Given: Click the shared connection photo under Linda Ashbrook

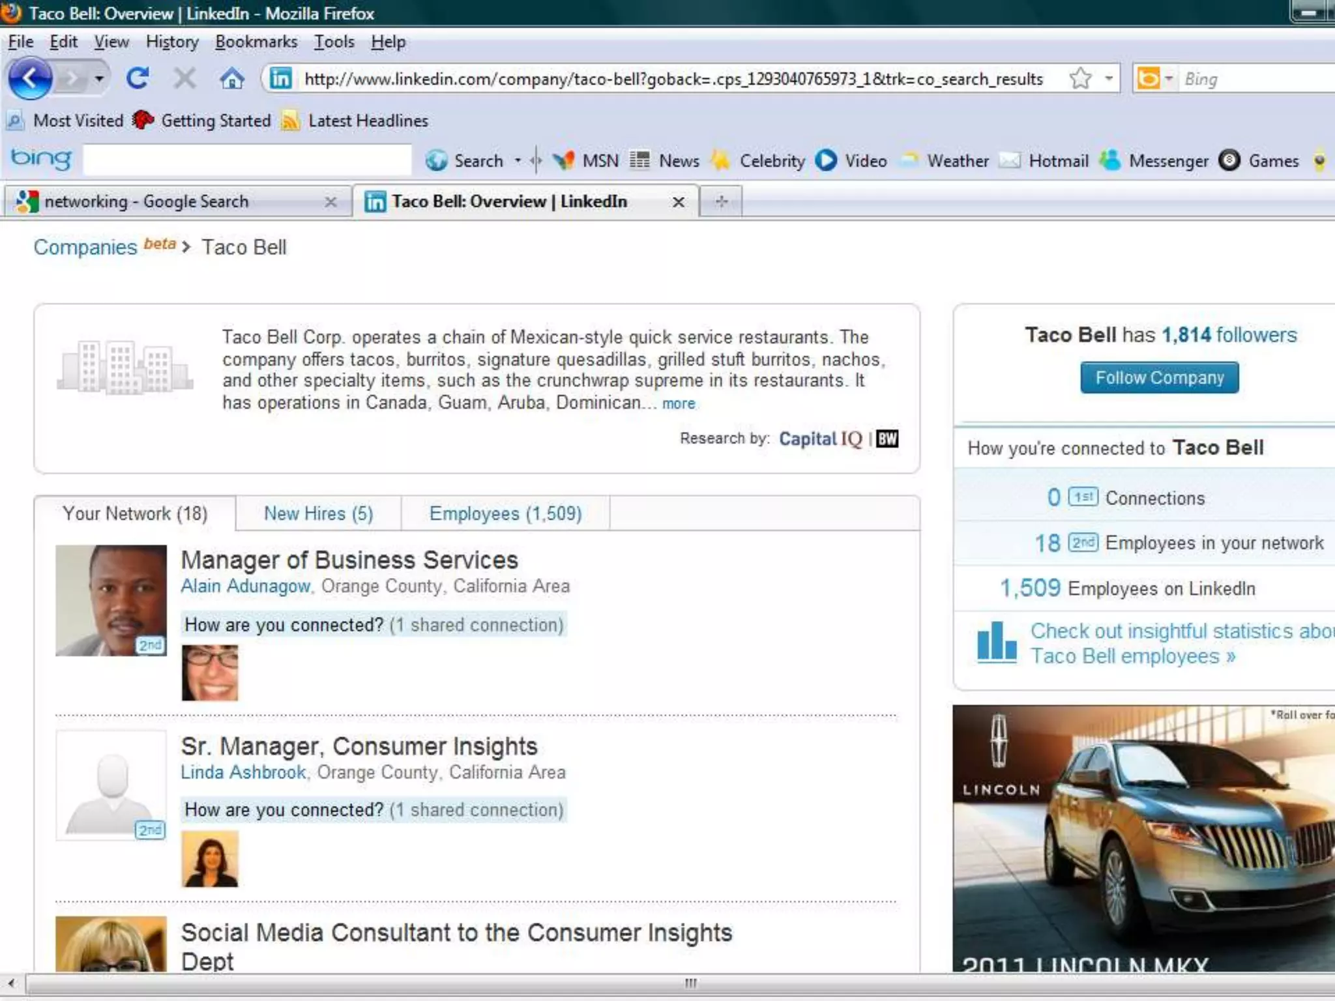Looking at the screenshot, I should [x=210, y=859].
